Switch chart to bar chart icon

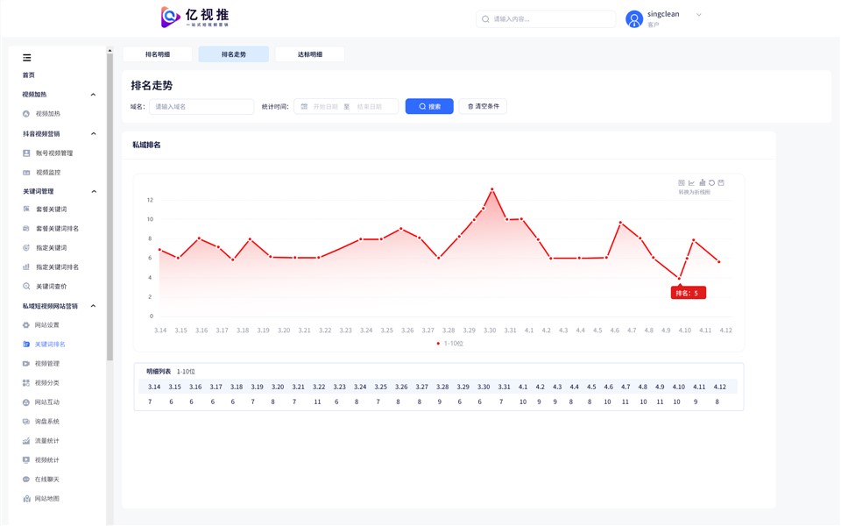pos(702,183)
